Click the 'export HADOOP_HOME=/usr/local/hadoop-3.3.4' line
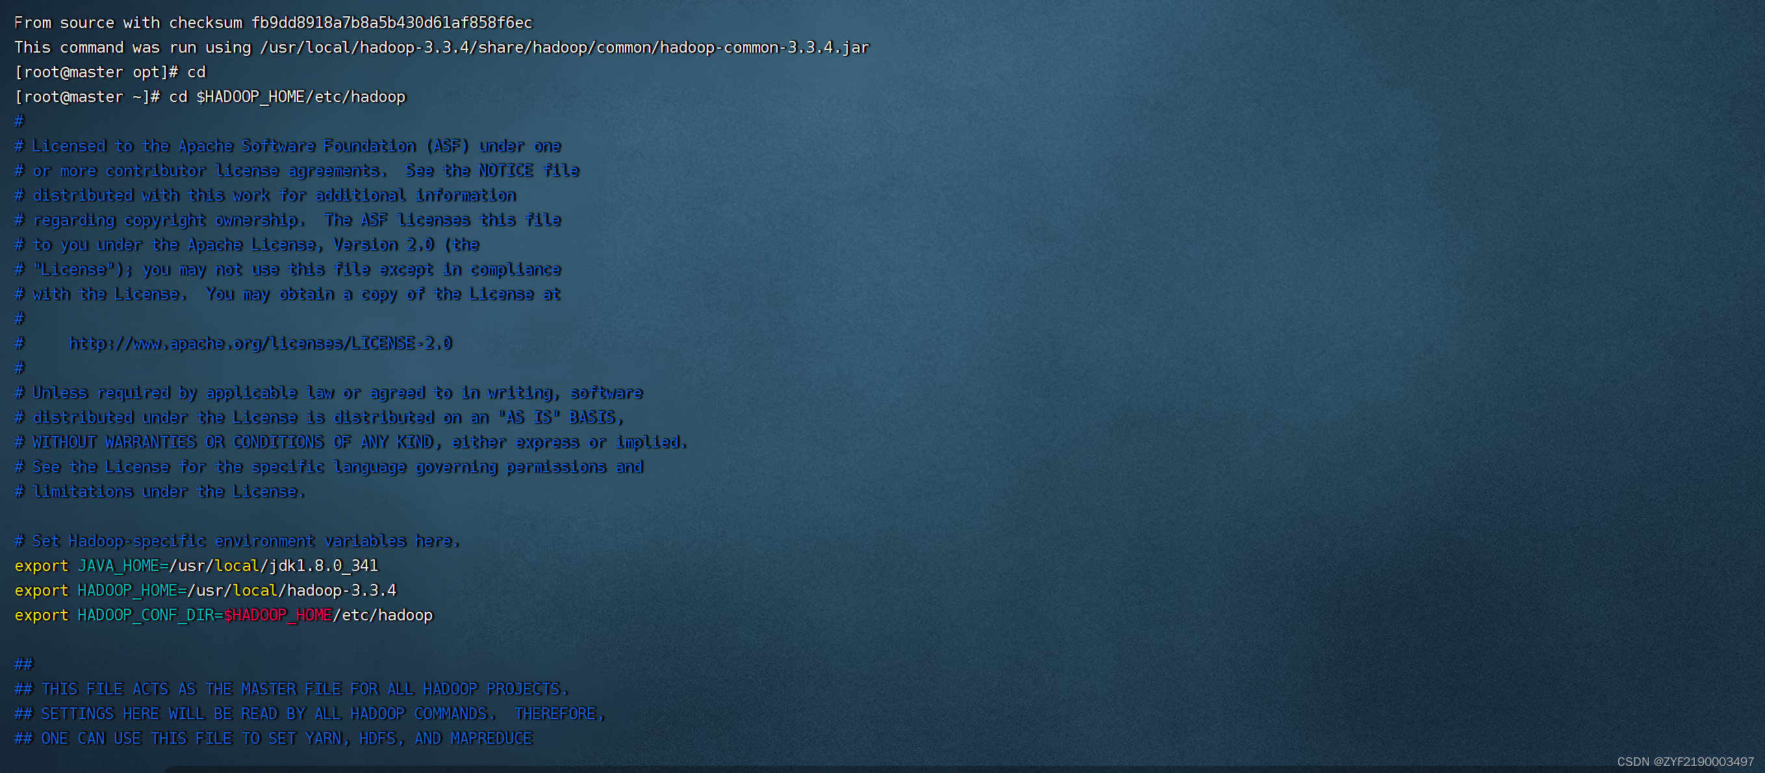The height and width of the screenshot is (773, 1765). coord(205,590)
